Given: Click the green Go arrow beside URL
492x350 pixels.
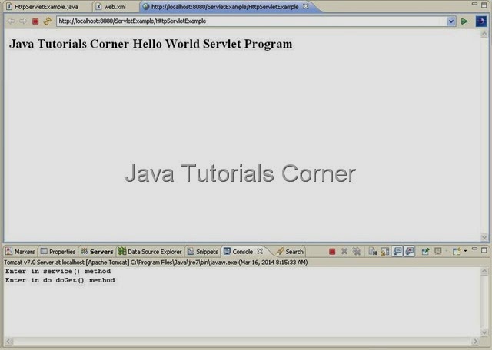Looking at the screenshot, I should coord(464,21).
